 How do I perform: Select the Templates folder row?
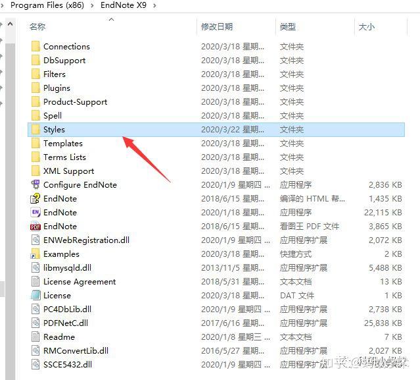pyautogui.click(x=216, y=144)
